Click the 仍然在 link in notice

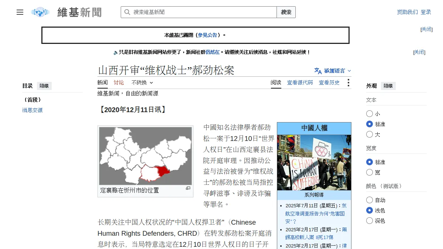point(212,52)
